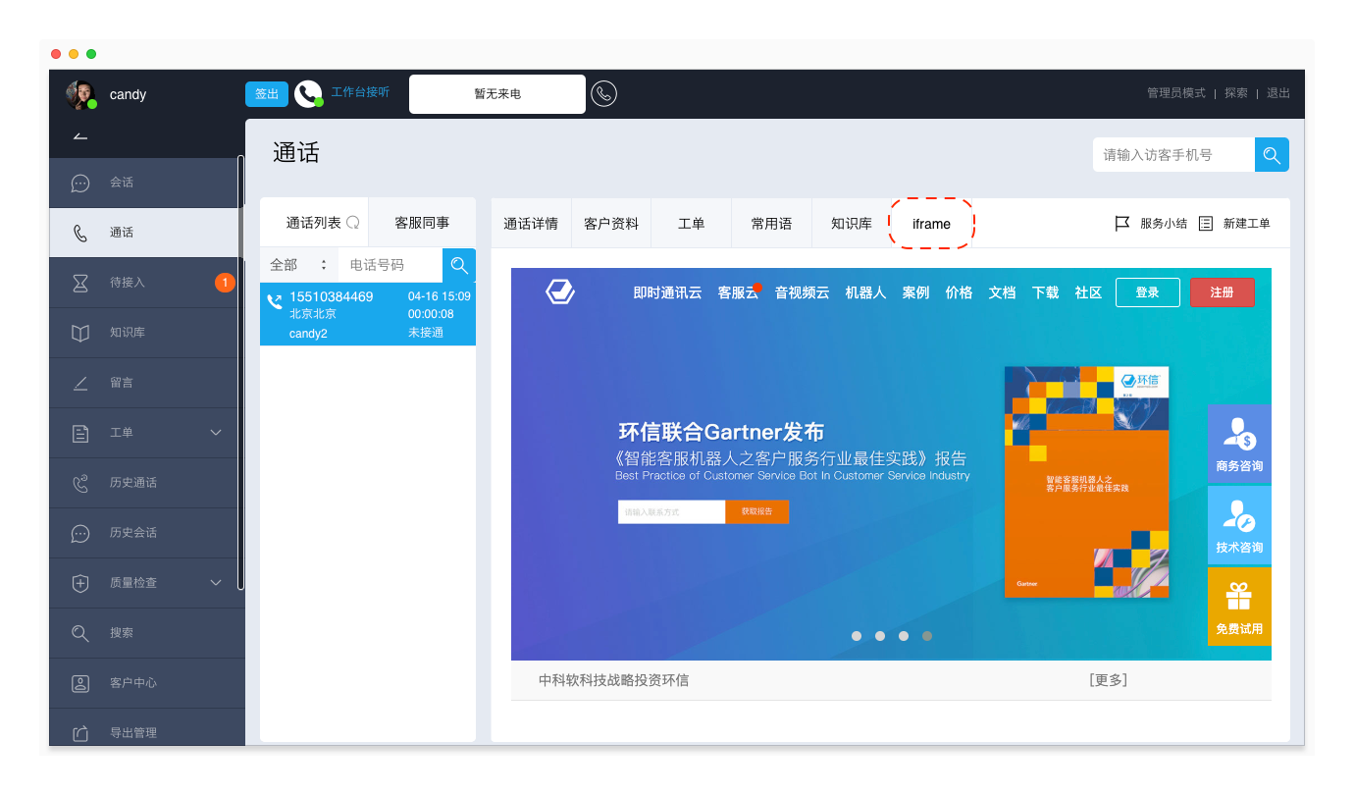Click the flag icon for 服务小结
The height and width of the screenshot is (795, 1354).
(x=1122, y=224)
